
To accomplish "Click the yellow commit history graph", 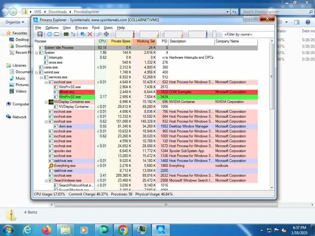I will 149,34.
